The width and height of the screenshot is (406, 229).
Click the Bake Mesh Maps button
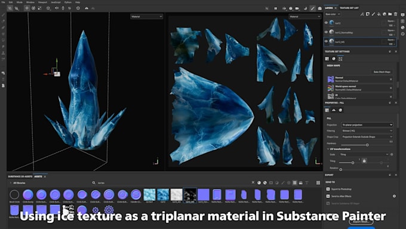[382, 72]
